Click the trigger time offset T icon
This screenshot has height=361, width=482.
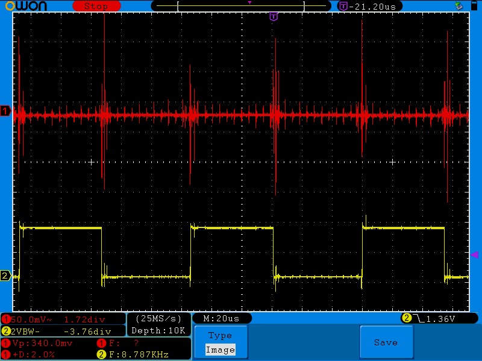[343, 6]
